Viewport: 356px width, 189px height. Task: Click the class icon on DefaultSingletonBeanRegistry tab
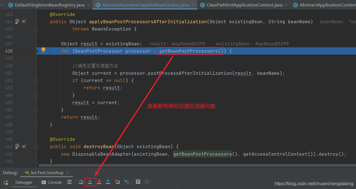point(11,5)
